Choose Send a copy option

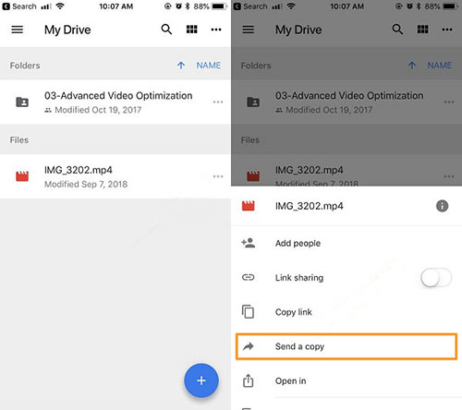pyautogui.click(x=346, y=346)
